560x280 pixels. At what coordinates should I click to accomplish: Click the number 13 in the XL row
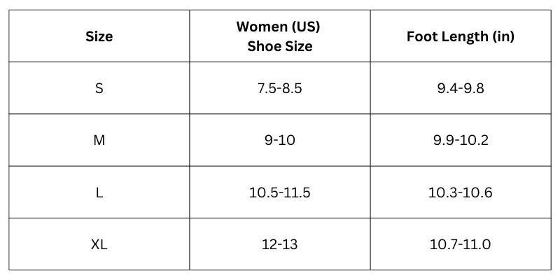[x=288, y=244]
